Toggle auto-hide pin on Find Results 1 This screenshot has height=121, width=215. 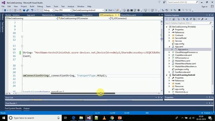coord(210,103)
